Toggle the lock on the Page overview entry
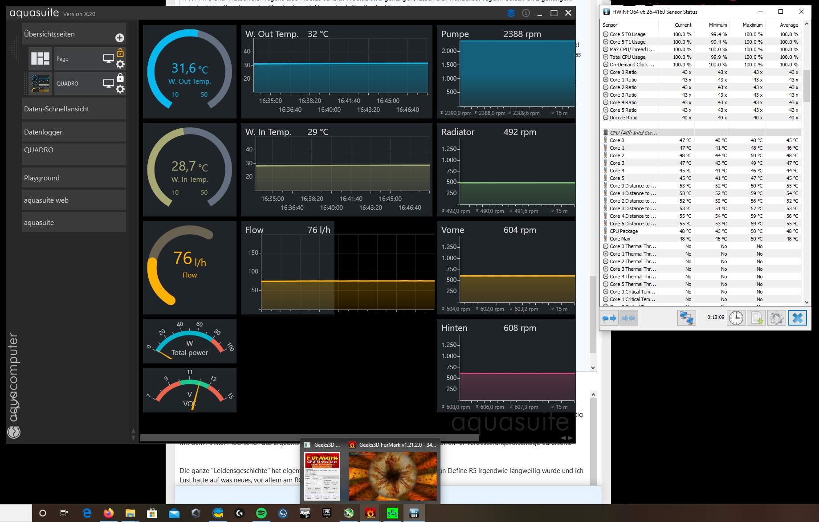The height and width of the screenshot is (522, 819). click(x=120, y=53)
